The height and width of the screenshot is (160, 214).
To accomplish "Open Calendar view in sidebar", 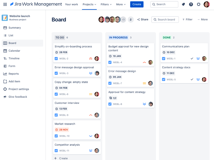I will [22, 51].
